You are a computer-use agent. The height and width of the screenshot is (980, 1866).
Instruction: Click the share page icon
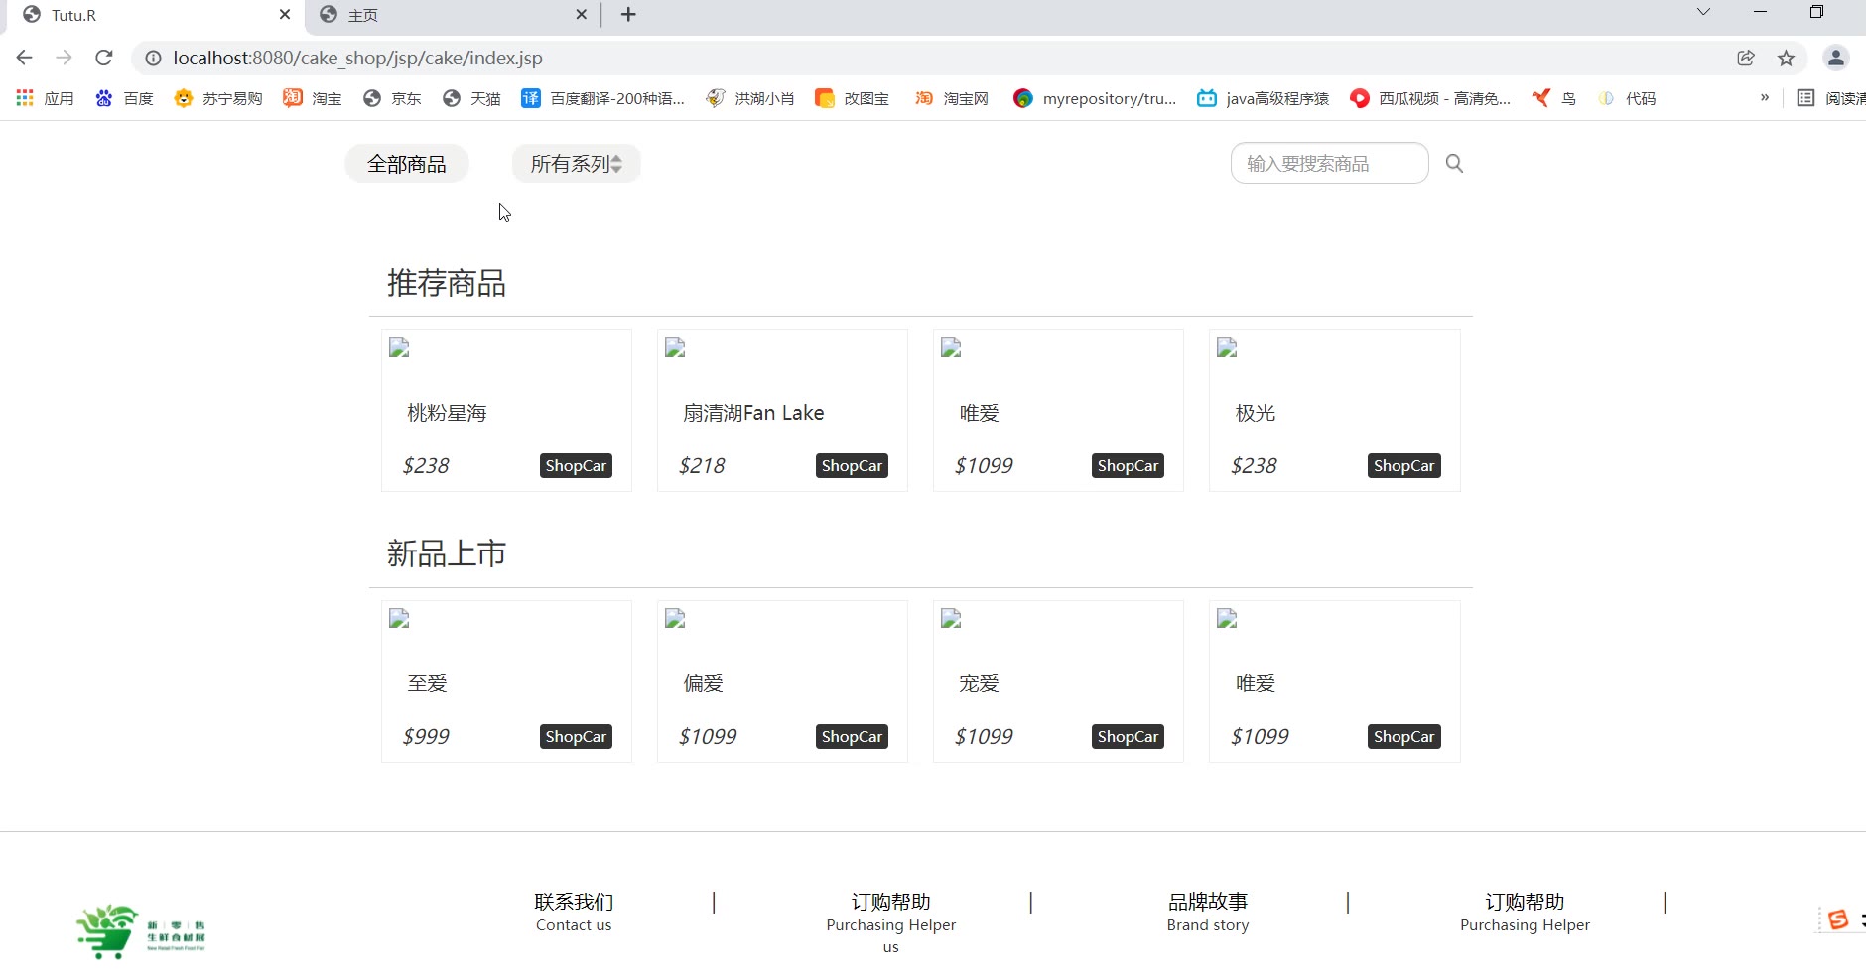point(1746,58)
